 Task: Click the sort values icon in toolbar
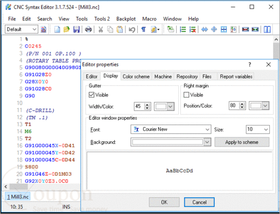233,29
